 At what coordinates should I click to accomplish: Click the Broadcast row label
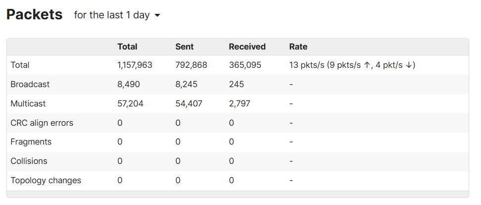[x=30, y=84]
